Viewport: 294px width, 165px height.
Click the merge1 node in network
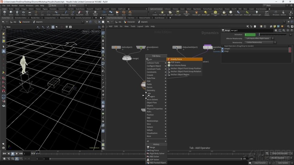pos(127,58)
